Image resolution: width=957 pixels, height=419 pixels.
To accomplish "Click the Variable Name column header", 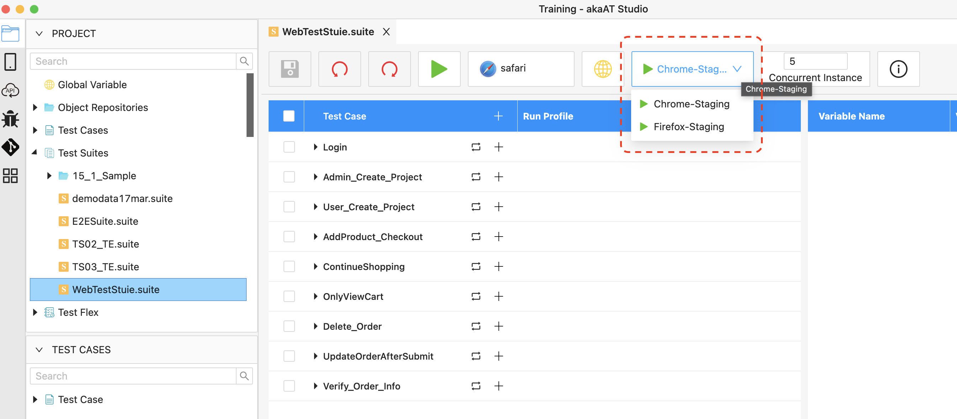I will 851,116.
